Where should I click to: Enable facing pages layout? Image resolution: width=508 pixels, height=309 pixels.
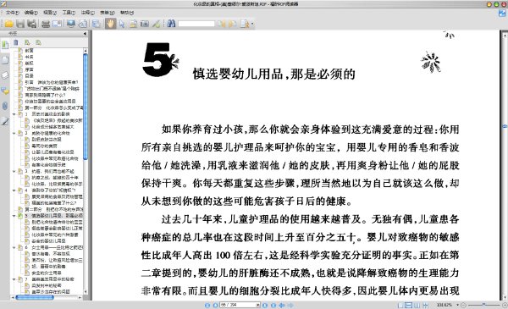(417, 305)
